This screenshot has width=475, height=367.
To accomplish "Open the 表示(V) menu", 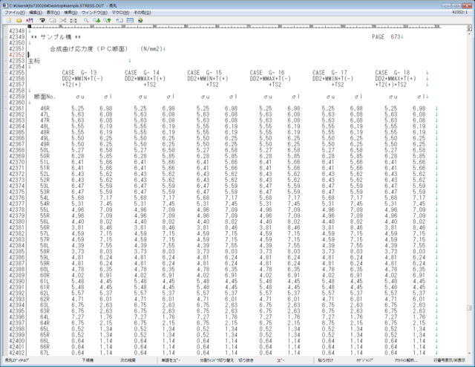I will [53, 13].
